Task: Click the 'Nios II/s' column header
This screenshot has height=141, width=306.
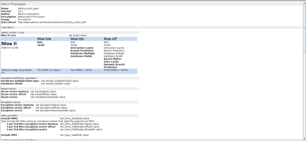Action: tap(77, 39)
